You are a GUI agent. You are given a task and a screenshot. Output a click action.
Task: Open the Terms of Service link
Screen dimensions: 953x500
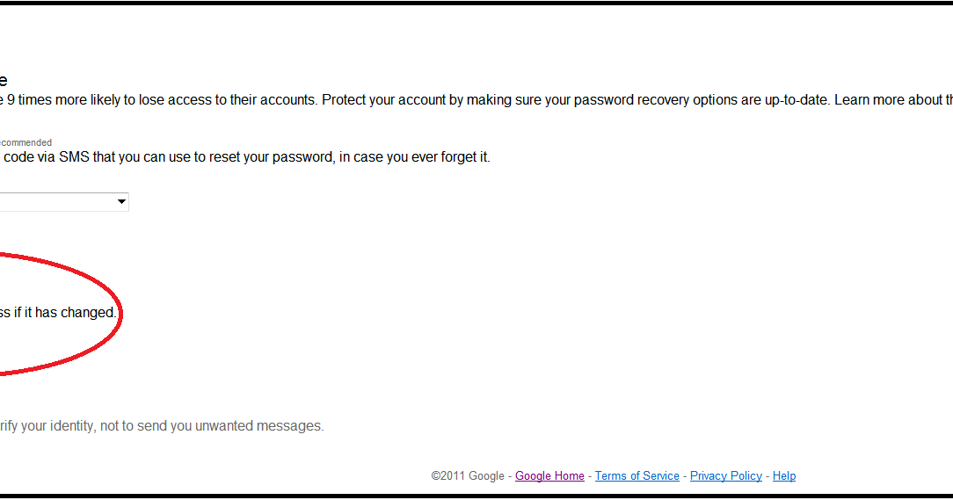tap(637, 475)
